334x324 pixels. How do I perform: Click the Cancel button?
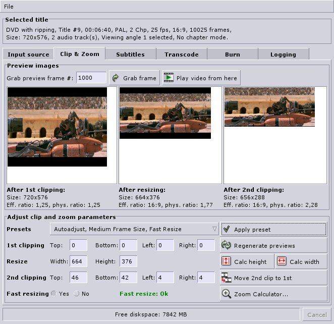click(x=317, y=314)
